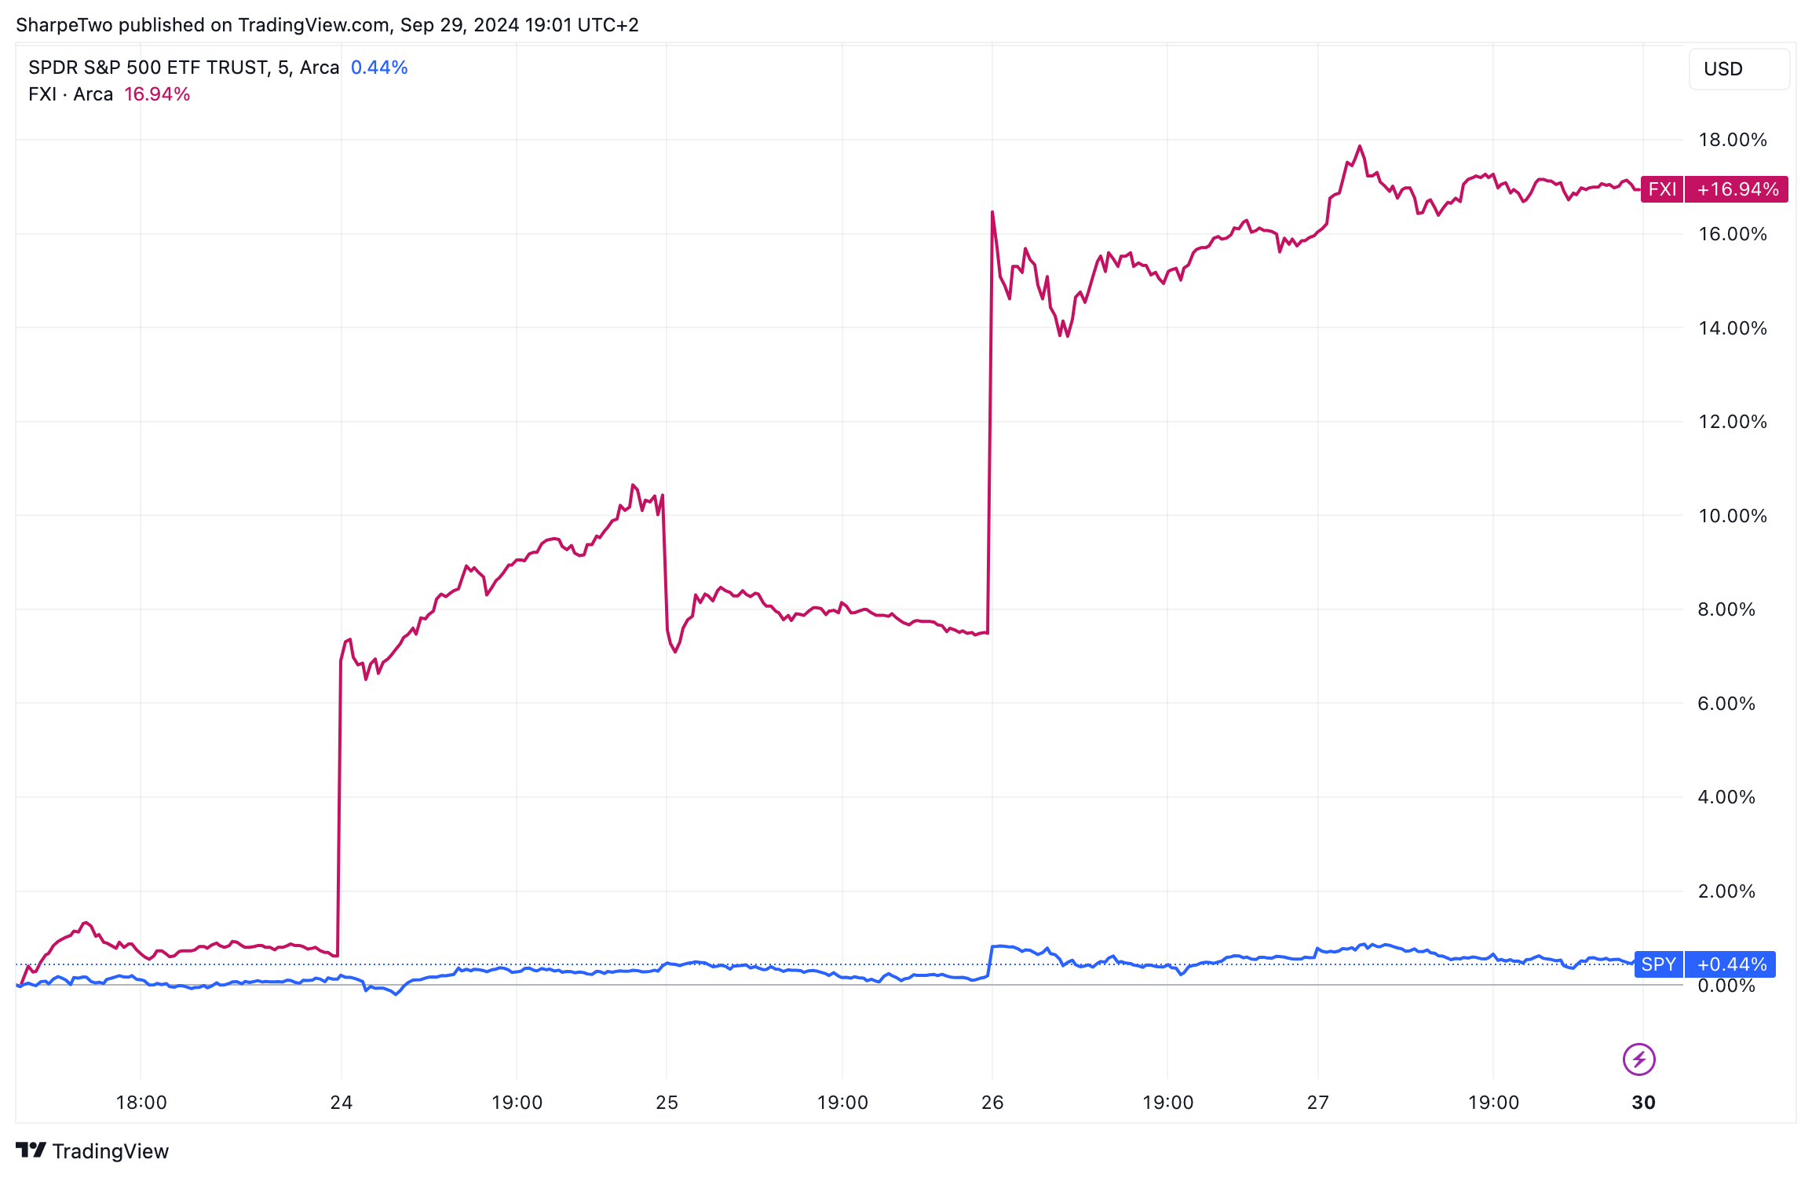This screenshot has width=1812, height=1178.
Task: Click the SharpeTwo published on TradingView.com header
Action: point(327,25)
